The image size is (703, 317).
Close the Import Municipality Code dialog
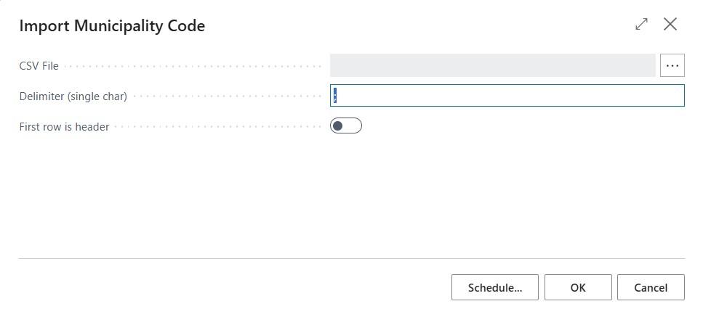[x=670, y=24]
